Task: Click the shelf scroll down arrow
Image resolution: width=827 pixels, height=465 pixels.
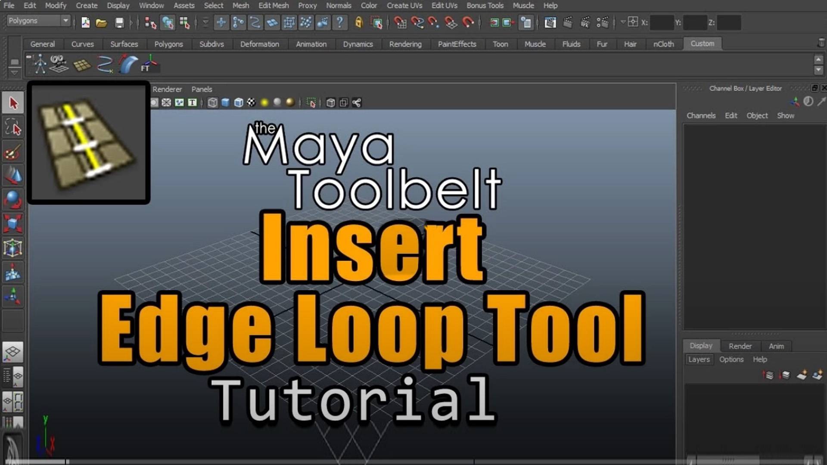Action: 818,70
